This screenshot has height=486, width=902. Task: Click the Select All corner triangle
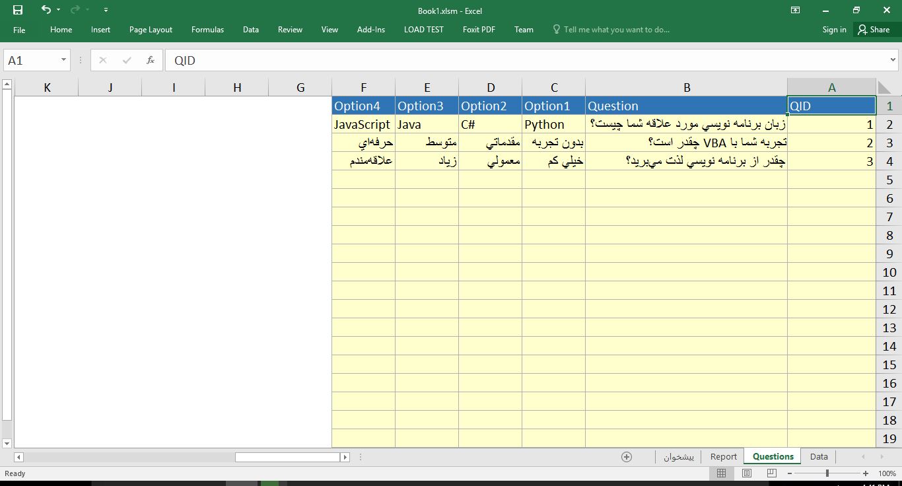pyautogui.click(x=885, y=88)
